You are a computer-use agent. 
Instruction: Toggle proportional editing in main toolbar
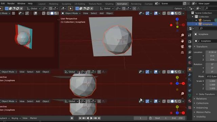coord(134,8)
